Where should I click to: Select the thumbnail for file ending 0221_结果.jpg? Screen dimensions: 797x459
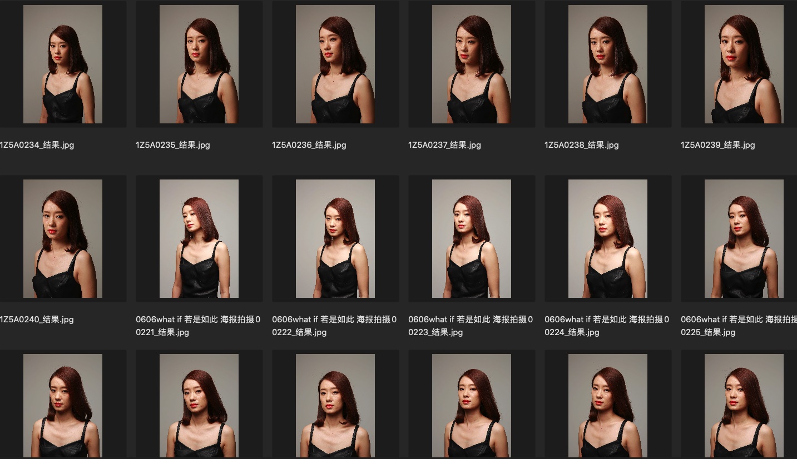coord(199,238)
